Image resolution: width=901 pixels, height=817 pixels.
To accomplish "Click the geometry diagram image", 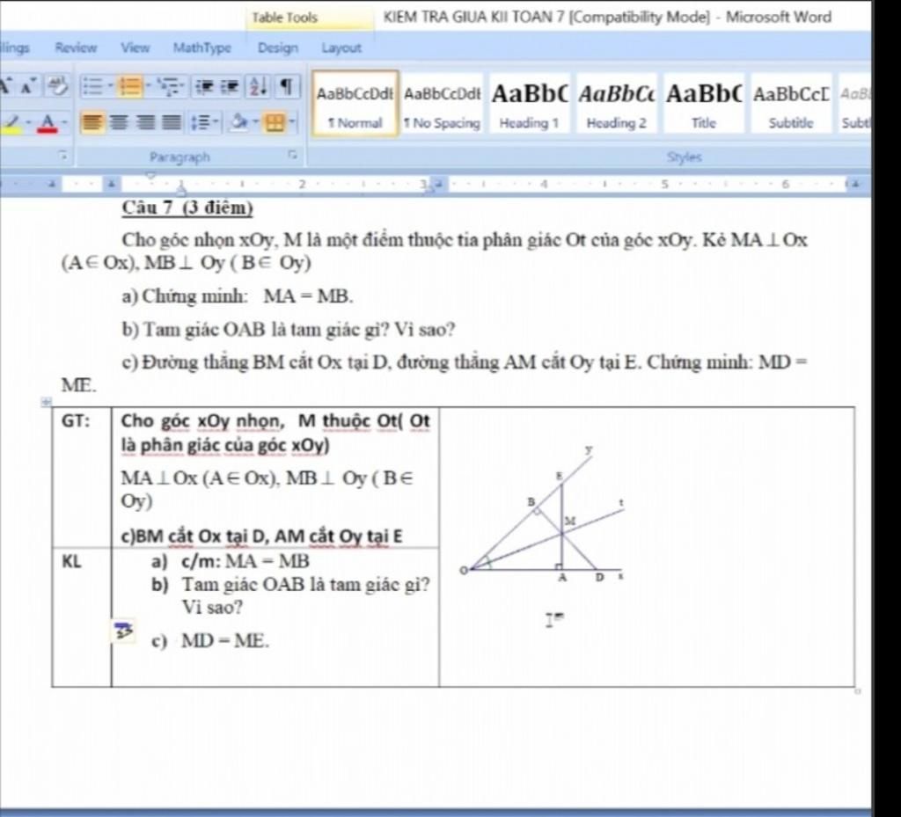I will click(x=543, y=514).
